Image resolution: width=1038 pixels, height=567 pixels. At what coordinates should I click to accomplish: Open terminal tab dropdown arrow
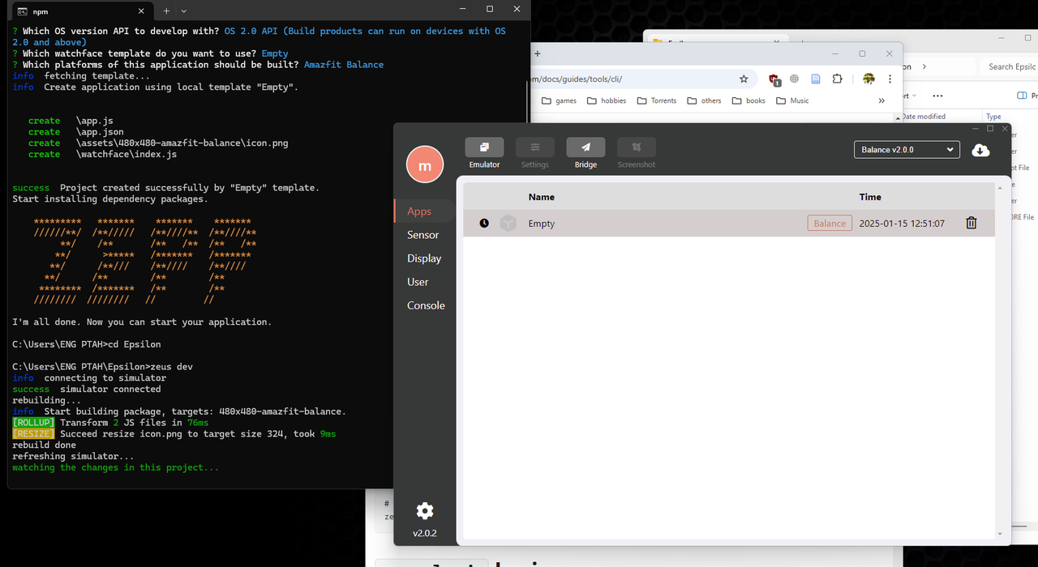[184, 11]
